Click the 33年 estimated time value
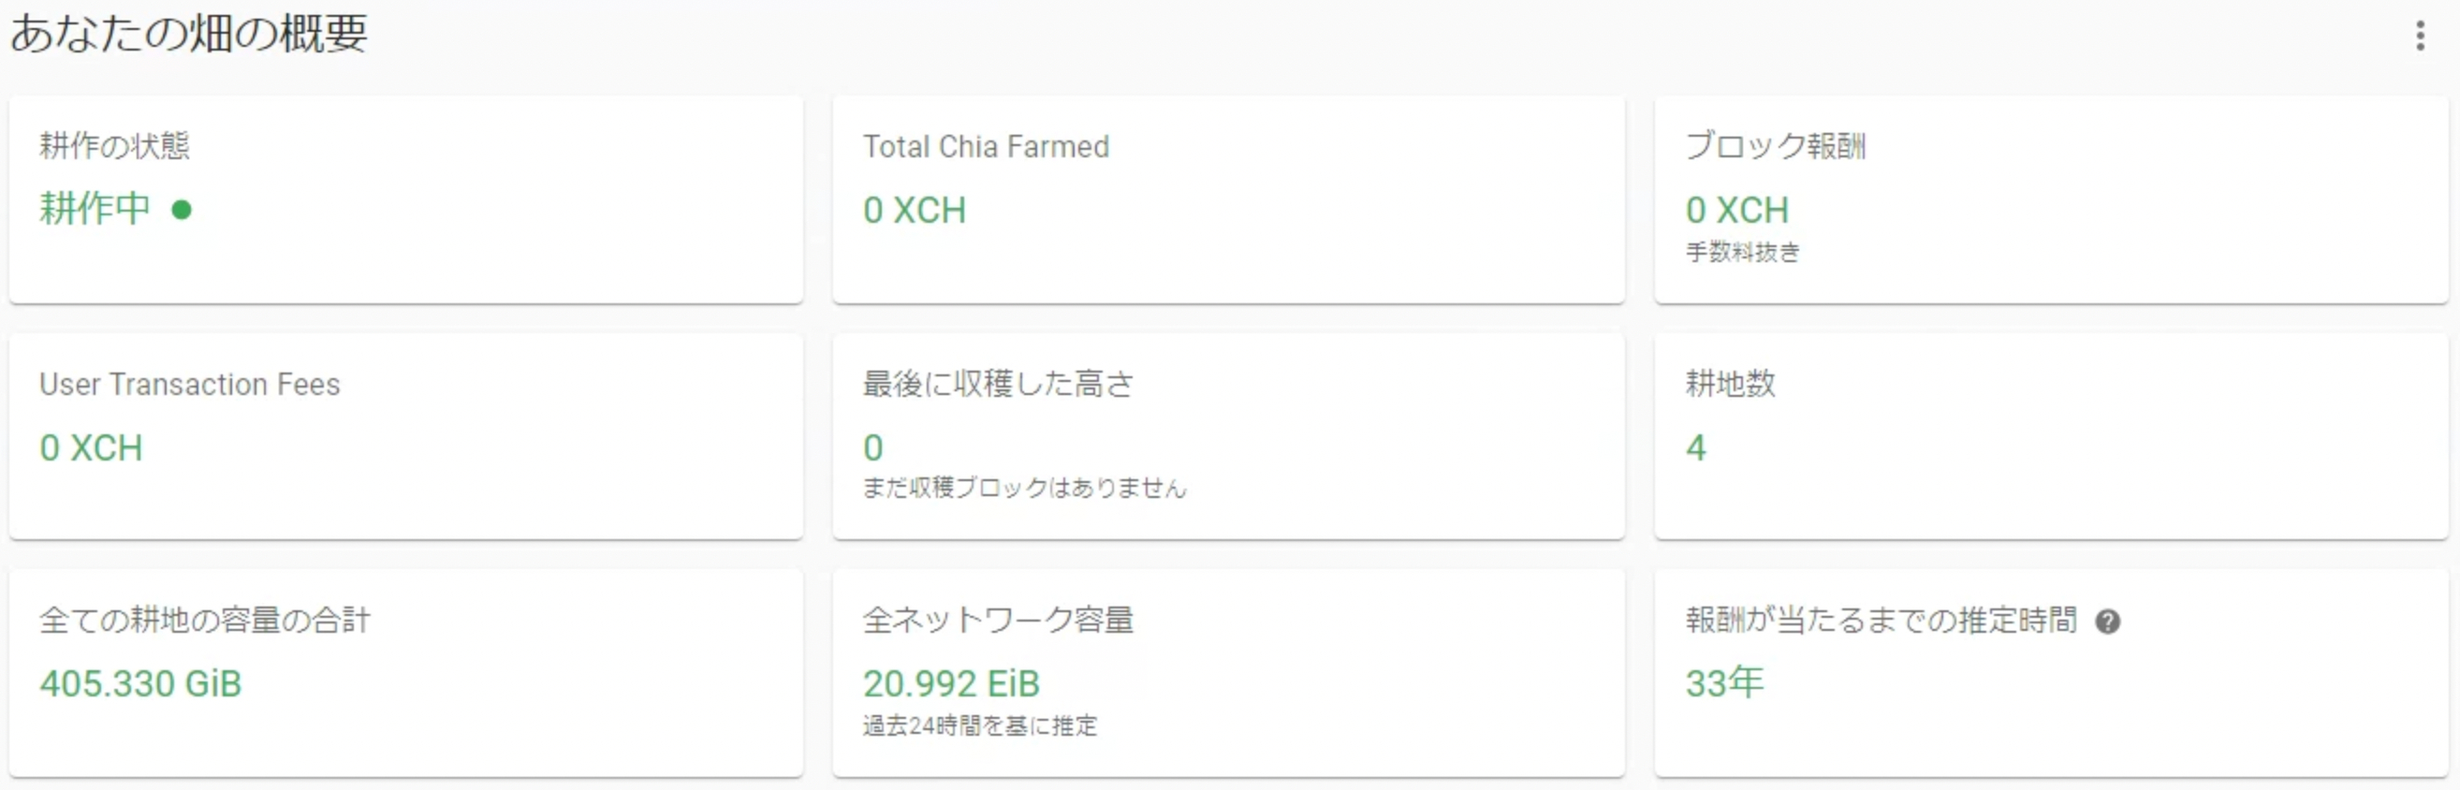The width and height of the screenshot is (2460, 790). tap(1722, 682)
